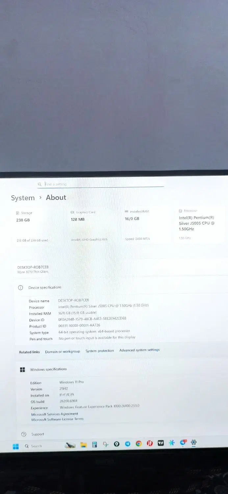Click the Processor card icon

coord(180,211)
